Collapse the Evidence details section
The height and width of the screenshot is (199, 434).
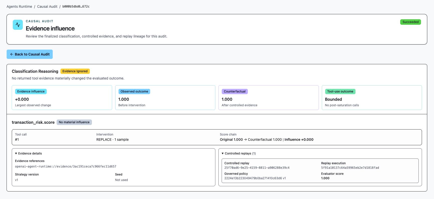pyautogui.click(x=28, y=153)
